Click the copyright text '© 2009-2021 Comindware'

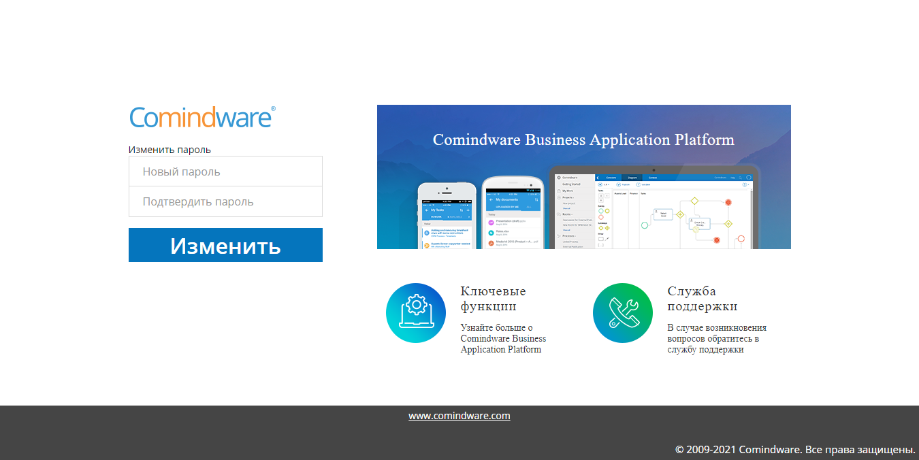[x=738, y=450]
